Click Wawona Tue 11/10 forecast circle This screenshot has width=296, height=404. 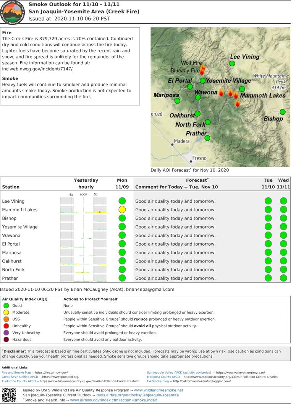tap(268, 235)
